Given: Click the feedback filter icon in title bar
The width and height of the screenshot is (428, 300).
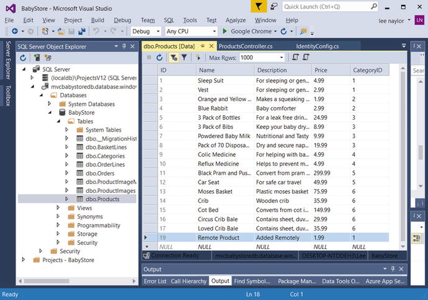Looking at the screenshot, I should coord(259,6).
